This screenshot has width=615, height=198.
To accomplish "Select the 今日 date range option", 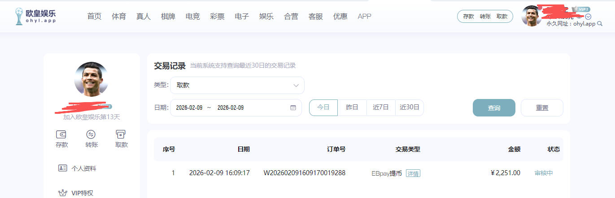I will click(x=323, y=108).
